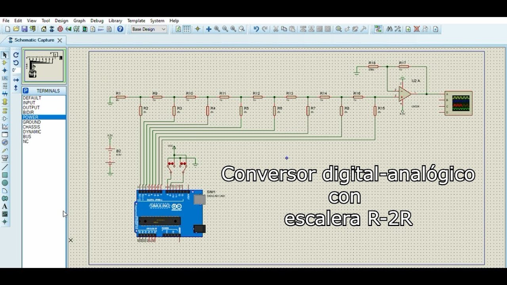The width and height of the screenshot is (507, 285).
Task: Create a new project with New icon
Action: click(8, 29)
